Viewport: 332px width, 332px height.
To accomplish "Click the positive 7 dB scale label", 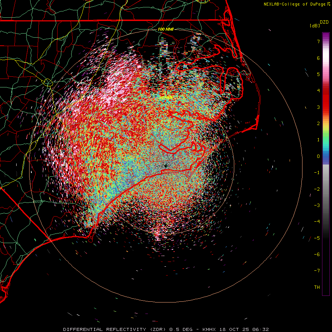I will pyautogui.click(x=318, y=41).
